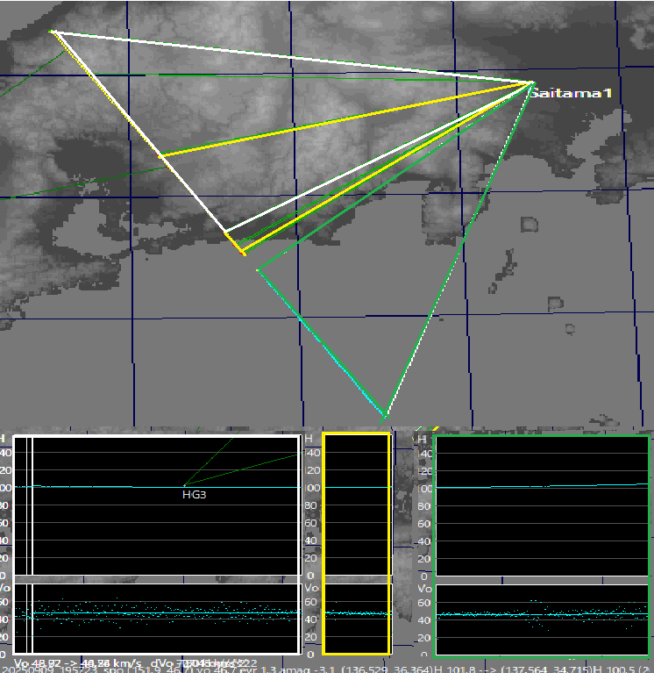Click the white trajectory's lower end vertex
This screenshot has width=654, height=673.
(225, 233)
